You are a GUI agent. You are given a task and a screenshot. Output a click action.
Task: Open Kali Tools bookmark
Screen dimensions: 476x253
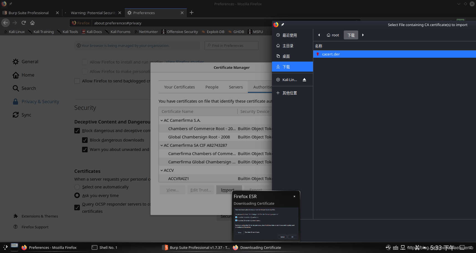click(x=68, y=32)
